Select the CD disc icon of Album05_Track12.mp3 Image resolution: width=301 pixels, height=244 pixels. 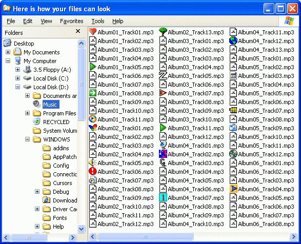233,154
